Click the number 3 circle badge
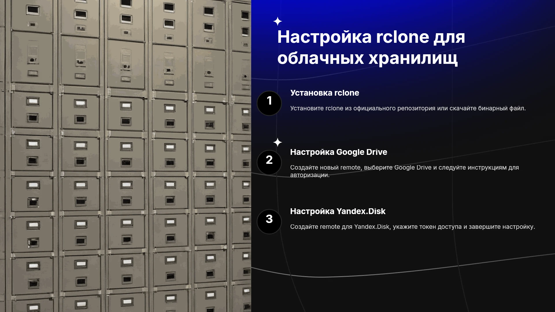 (269, 222)
